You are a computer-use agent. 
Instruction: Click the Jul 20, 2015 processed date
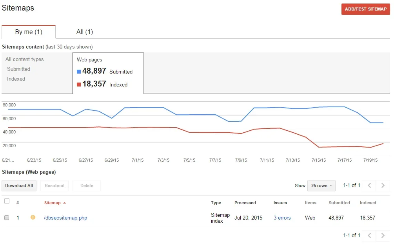[248, 218]
